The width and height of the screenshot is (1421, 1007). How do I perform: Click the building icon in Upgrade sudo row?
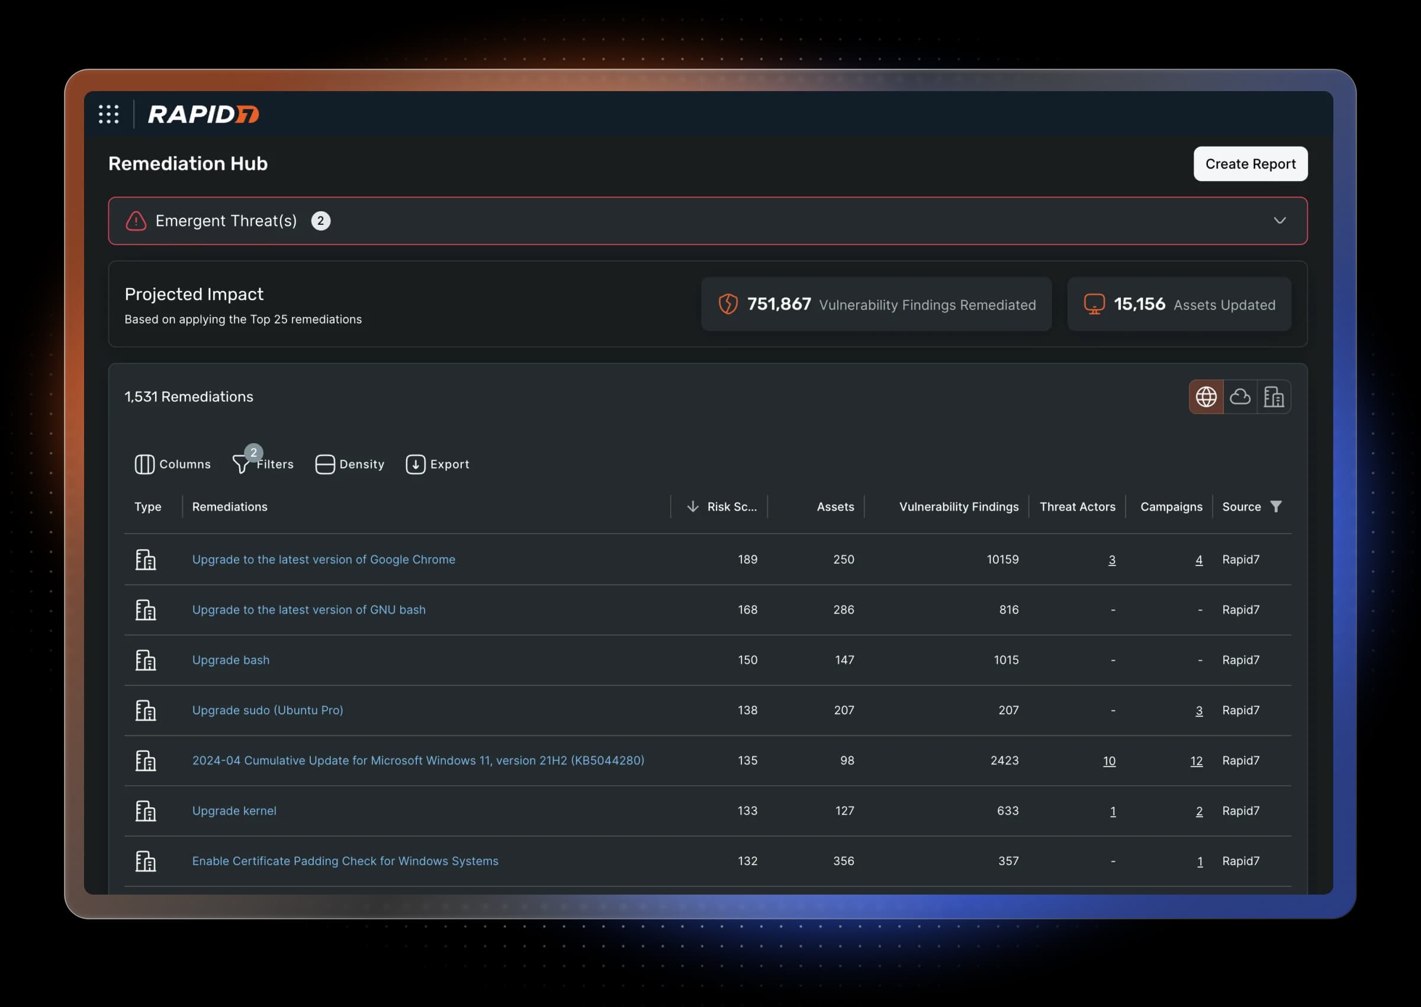[146, 710]
